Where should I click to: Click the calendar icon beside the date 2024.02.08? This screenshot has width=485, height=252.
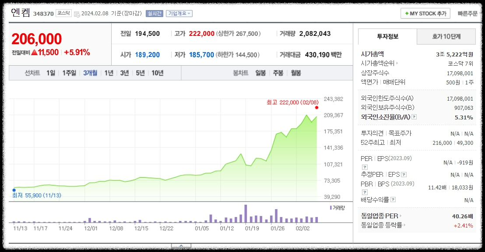pyautogui.click(x=77, y=14)
